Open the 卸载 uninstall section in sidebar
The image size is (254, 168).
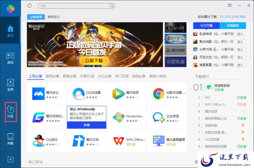(x=10, y=139)
